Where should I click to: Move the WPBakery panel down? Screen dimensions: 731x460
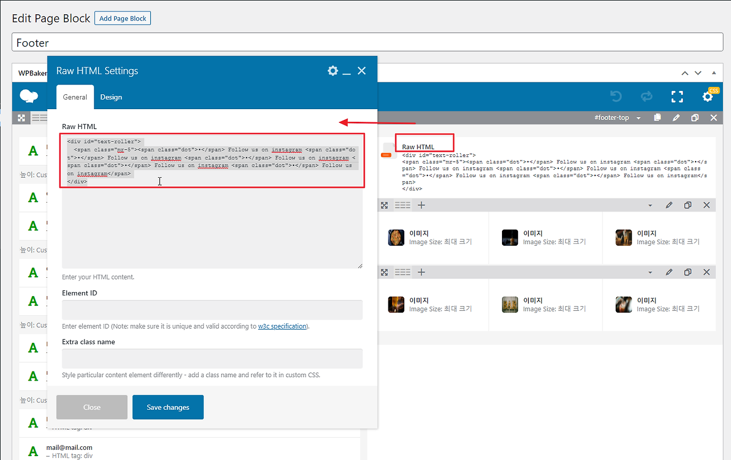[x=698, y=73]
